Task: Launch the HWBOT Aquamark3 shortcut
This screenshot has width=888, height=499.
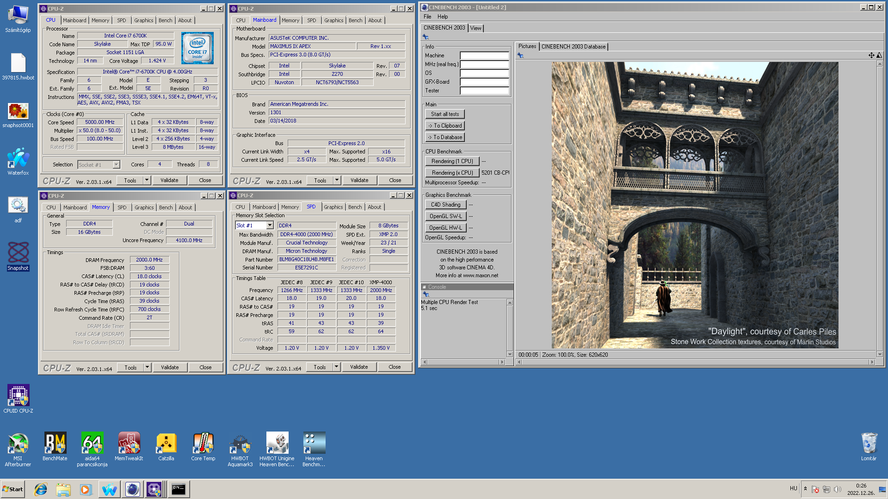Action: tap(240, 449)
